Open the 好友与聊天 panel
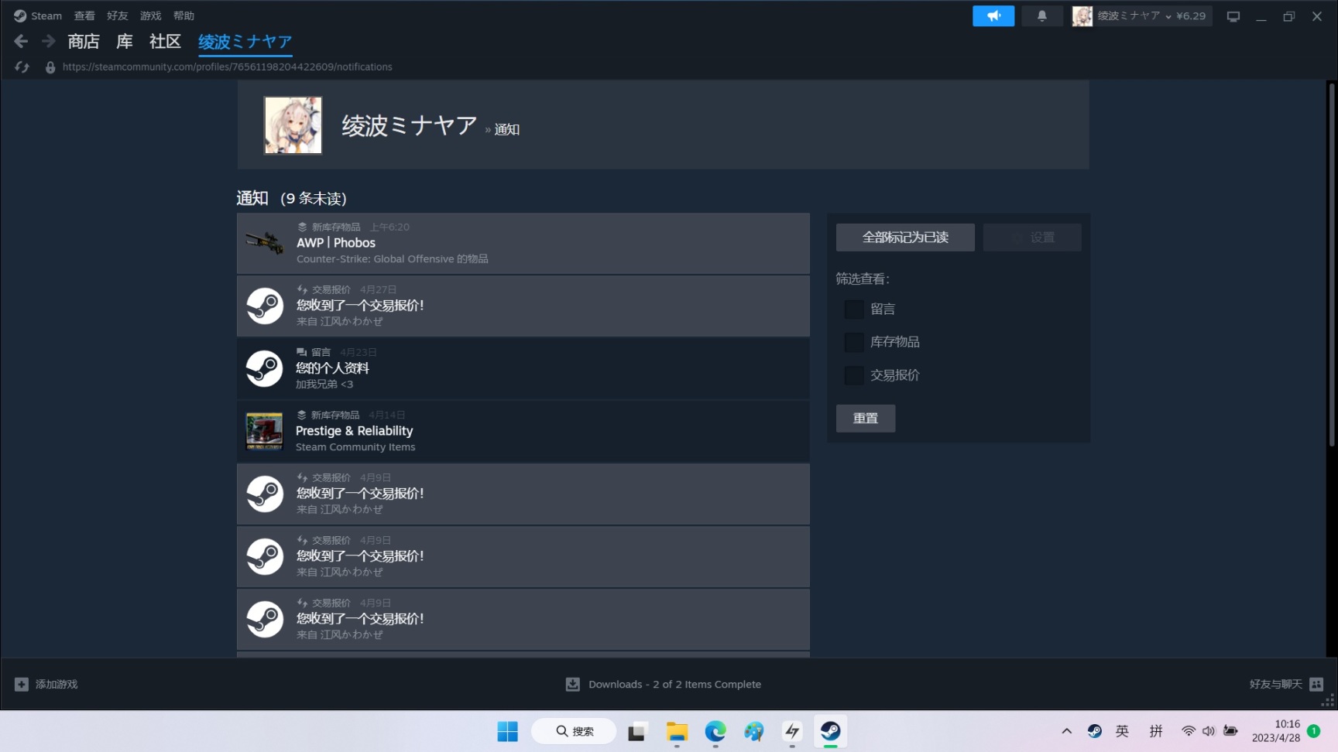 coord(1275,684)
